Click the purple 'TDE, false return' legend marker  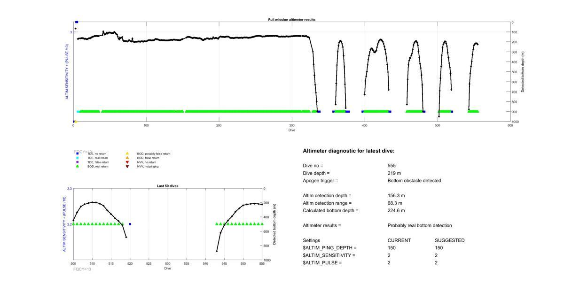(x=78, y=162)
